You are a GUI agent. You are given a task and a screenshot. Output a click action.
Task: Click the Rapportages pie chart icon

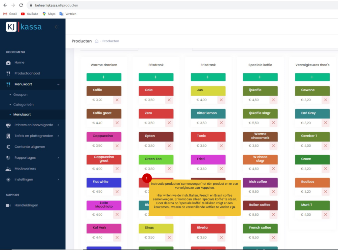[x=9, y=158]
